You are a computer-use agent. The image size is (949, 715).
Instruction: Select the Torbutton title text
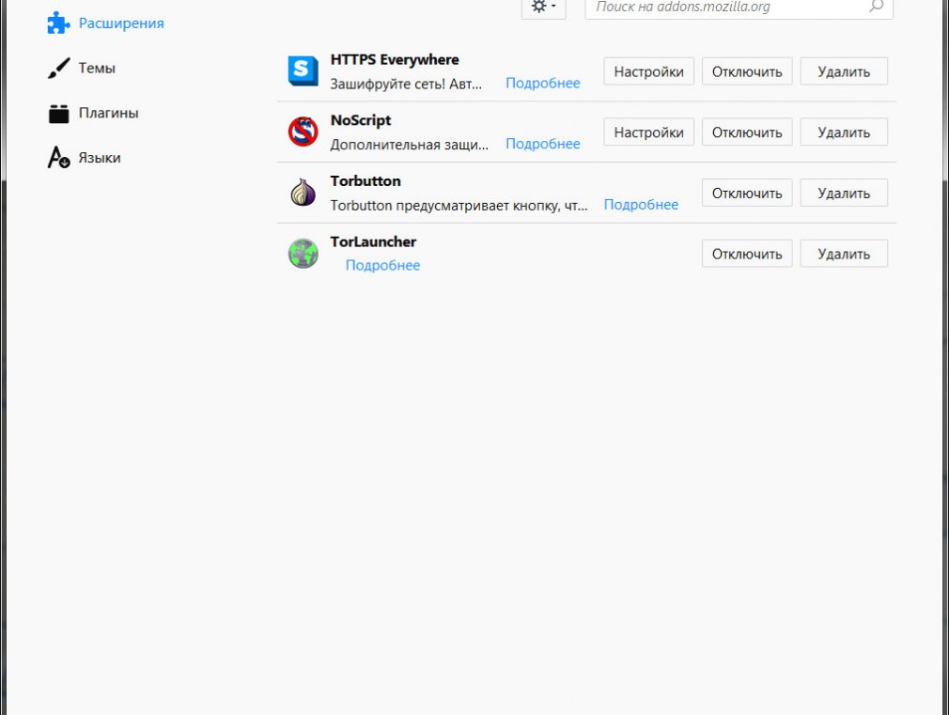366,181
